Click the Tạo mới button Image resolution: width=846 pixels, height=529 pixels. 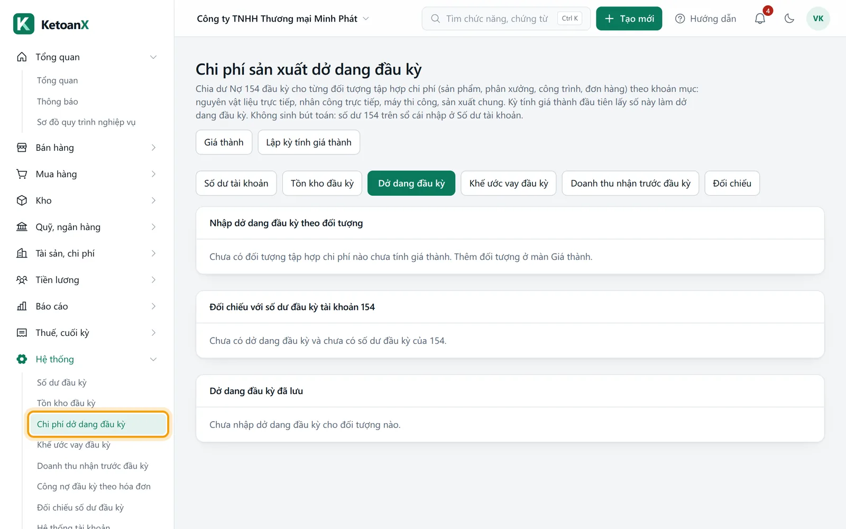[629, 19]
